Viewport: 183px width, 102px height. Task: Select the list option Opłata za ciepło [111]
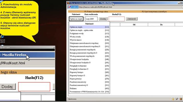[x=89, y=27]
